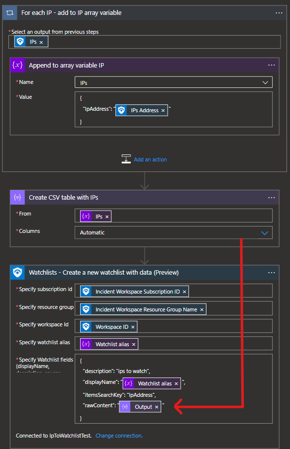Remove the IPs token in the From field
This screenshot has width=290, height=449.
click(107, 217)
